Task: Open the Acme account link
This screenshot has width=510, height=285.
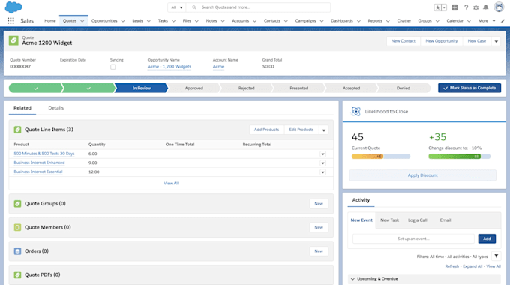Action: [x=218, y=67]
